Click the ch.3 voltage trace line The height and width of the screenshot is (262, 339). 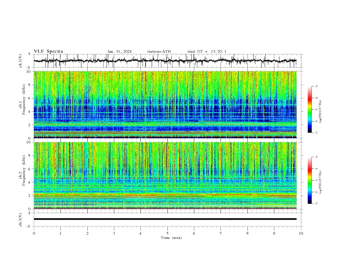(165, 219)
